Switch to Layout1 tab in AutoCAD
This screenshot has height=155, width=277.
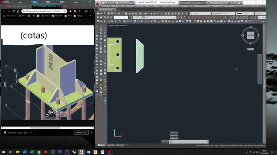point(111,145)
